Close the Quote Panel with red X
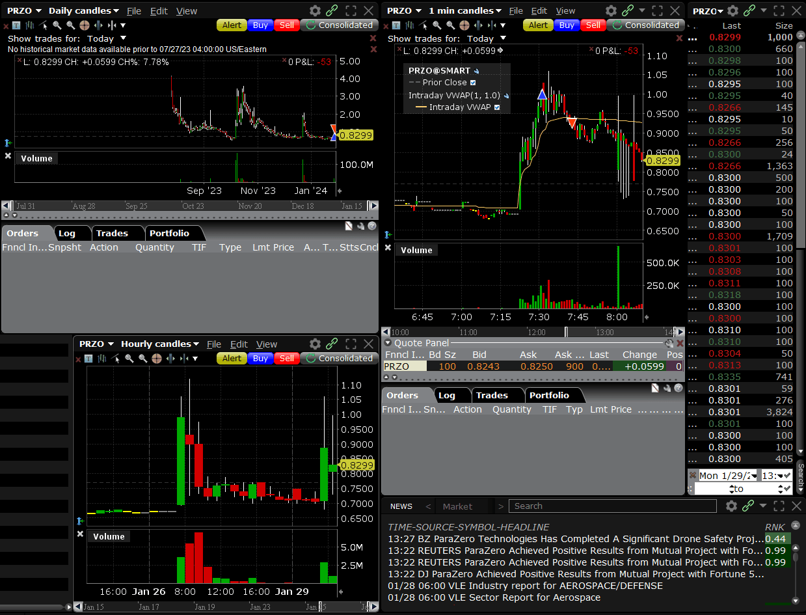The height and width of the screenshot is (615, 806). pos(680,343)
